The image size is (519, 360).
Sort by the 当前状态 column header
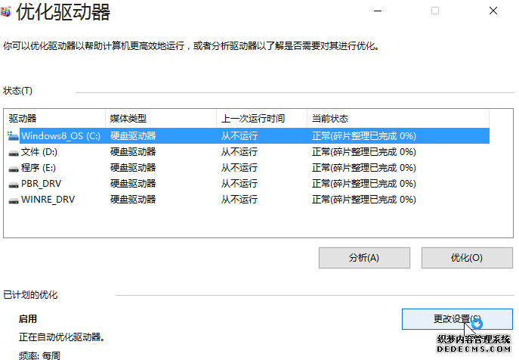point(398,118)
